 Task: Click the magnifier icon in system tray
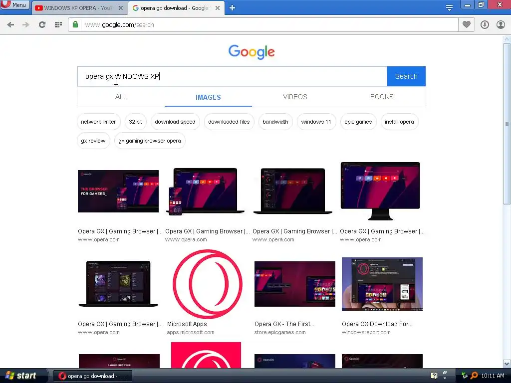474,376
